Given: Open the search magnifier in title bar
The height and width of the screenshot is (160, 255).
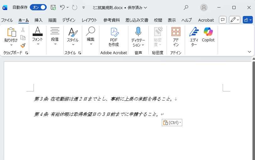Looking at the screenshot, I should click(186, 8).
